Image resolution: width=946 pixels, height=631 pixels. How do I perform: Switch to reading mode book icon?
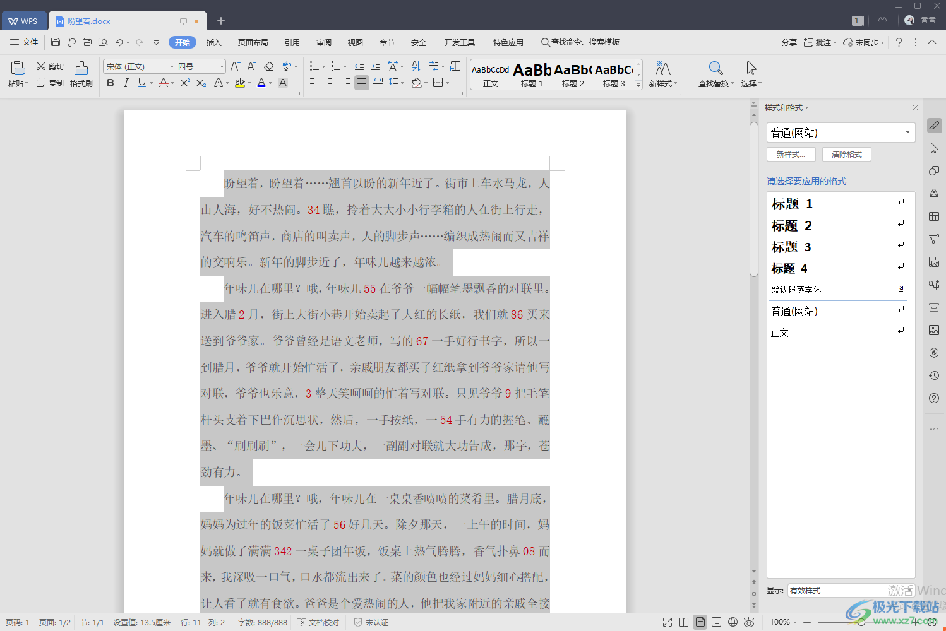point(684,622)
